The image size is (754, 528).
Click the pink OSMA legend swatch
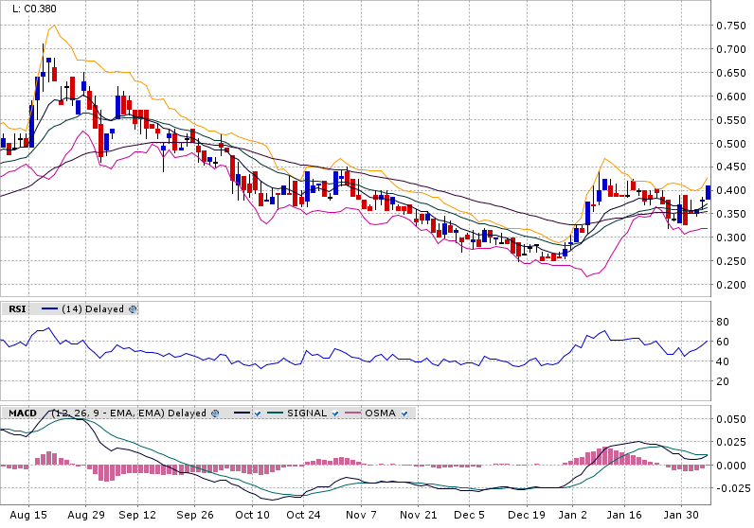coord(351,413)
